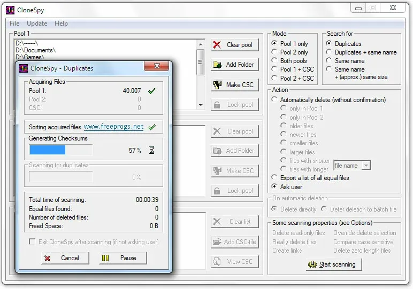The height and width of the screenshot is (289, 413).
Task: Cancel the duplicate scan
Action: (65, 258)
